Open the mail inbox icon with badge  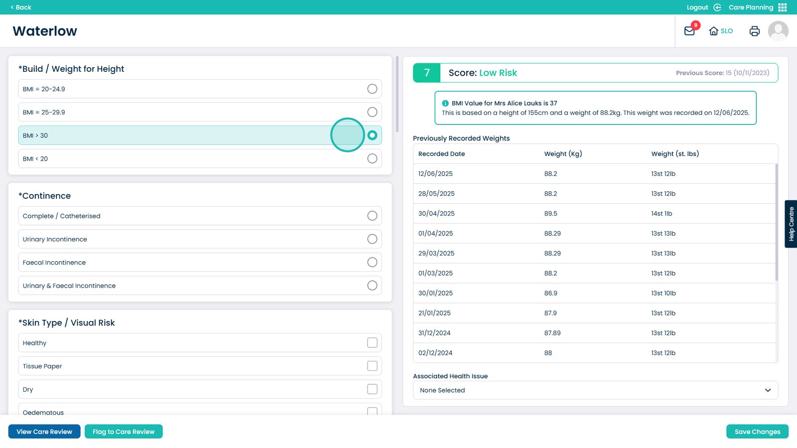click(x=689, y=31)
